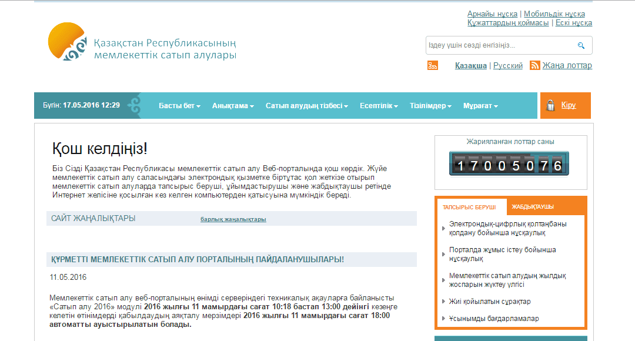Switch to the ТАПСЫРЫС БЕРУШІ tab
The image size is (635, 341).
(469, 207)
